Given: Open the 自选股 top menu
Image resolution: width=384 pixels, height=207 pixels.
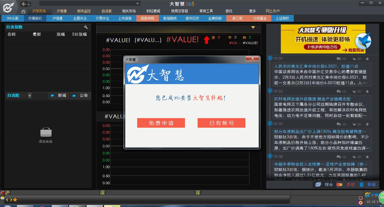Looking at the screenshot, I should point(107,11).
